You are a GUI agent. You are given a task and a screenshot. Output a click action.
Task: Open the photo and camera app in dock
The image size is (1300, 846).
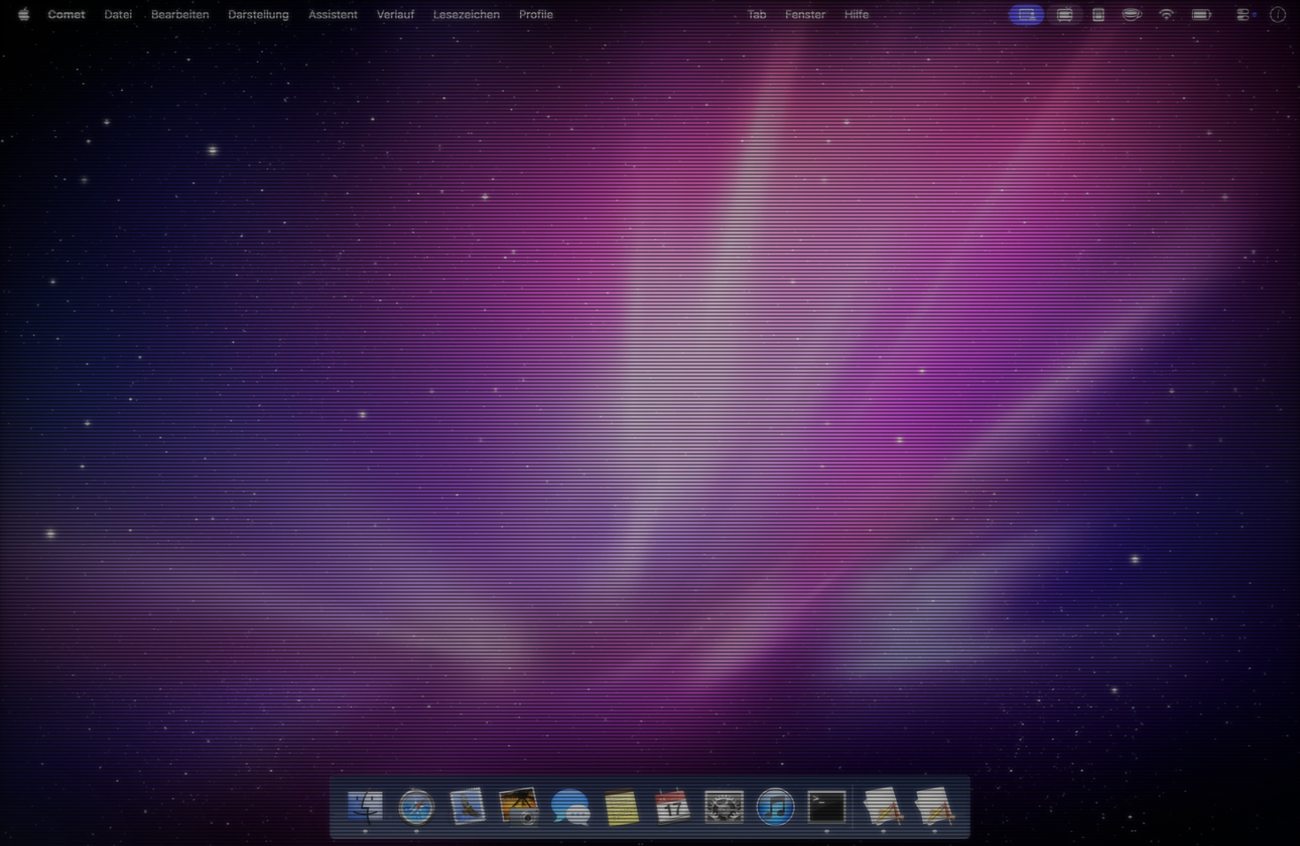pos(519,807)
